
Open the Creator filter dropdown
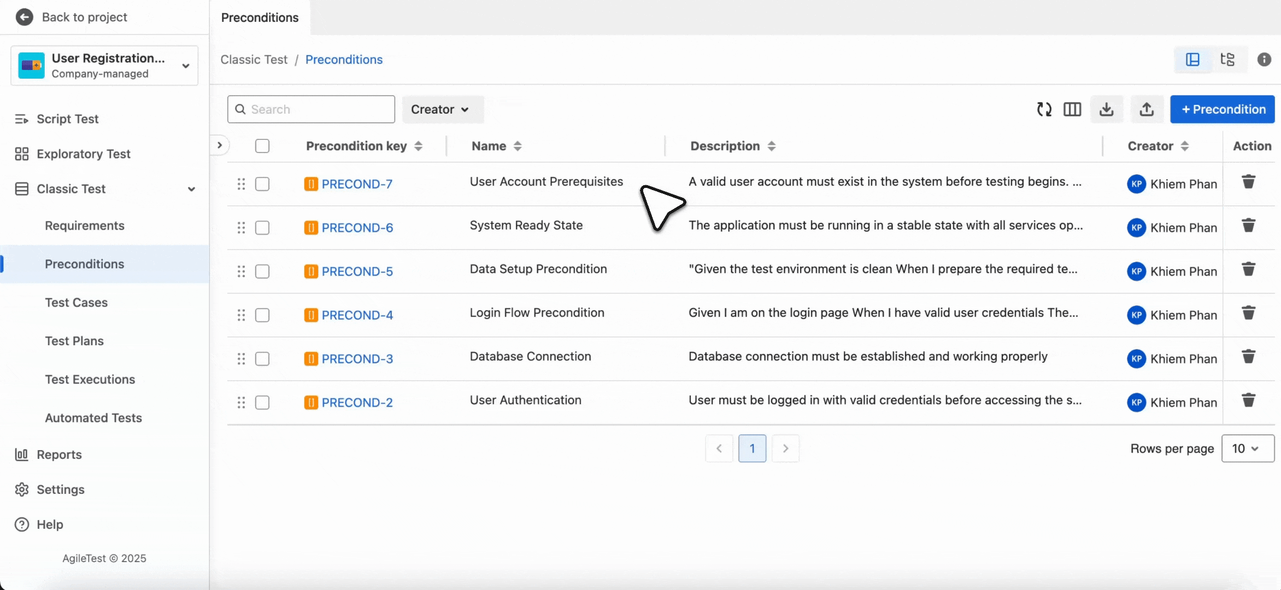[440, 109]
